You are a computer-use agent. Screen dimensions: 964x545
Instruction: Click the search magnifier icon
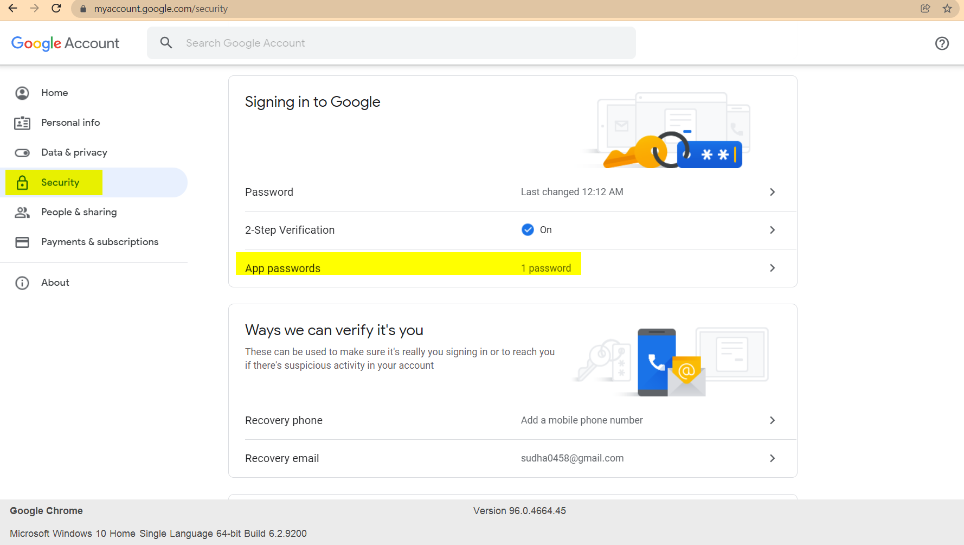tap(166, 43)
